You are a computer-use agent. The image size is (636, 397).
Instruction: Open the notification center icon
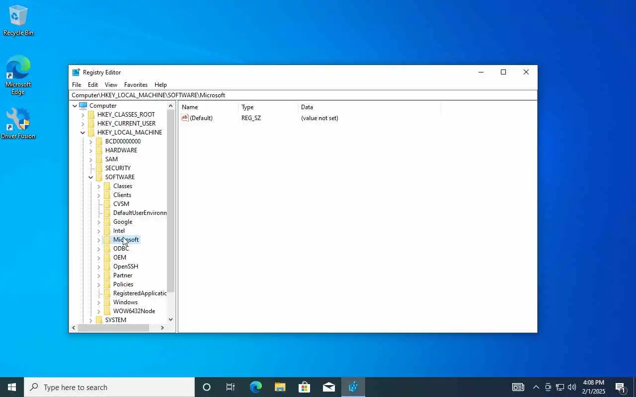(620, 387)
